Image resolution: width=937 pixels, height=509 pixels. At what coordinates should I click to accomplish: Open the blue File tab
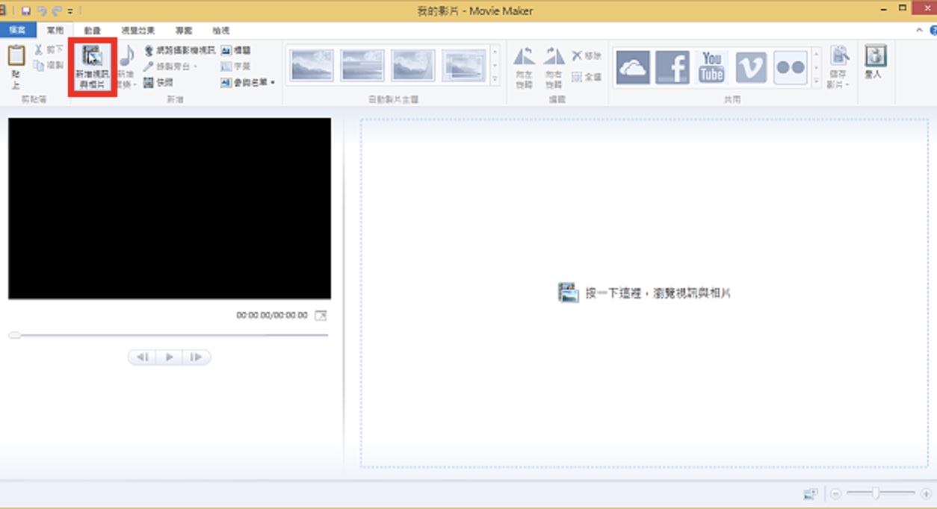click(x=18, y=31)
